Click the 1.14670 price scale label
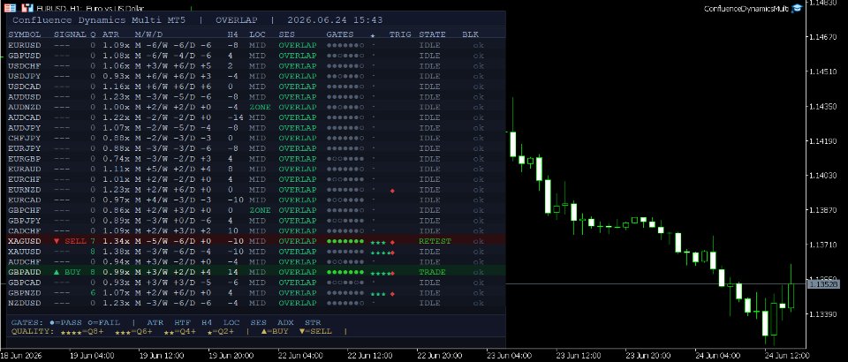Image resolution: width=848 pixels, height=362 pixels. (822, 37)
